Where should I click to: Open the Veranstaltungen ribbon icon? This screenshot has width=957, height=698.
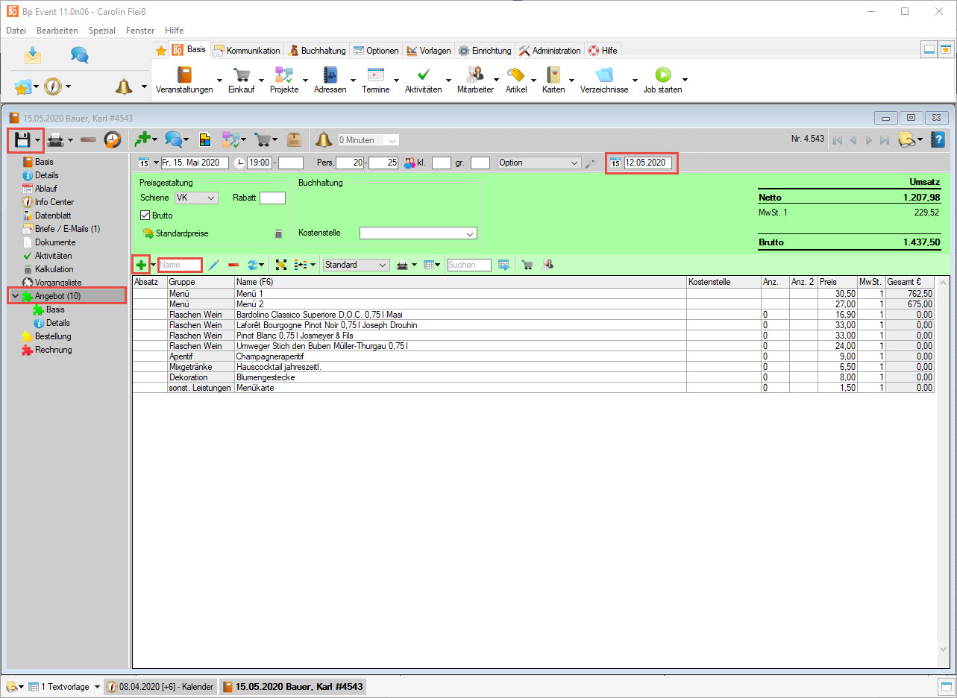click(x=183, y=75)
